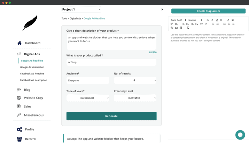Open the chat support bubble
The image size is (249, 143).
tap(240, 135)
